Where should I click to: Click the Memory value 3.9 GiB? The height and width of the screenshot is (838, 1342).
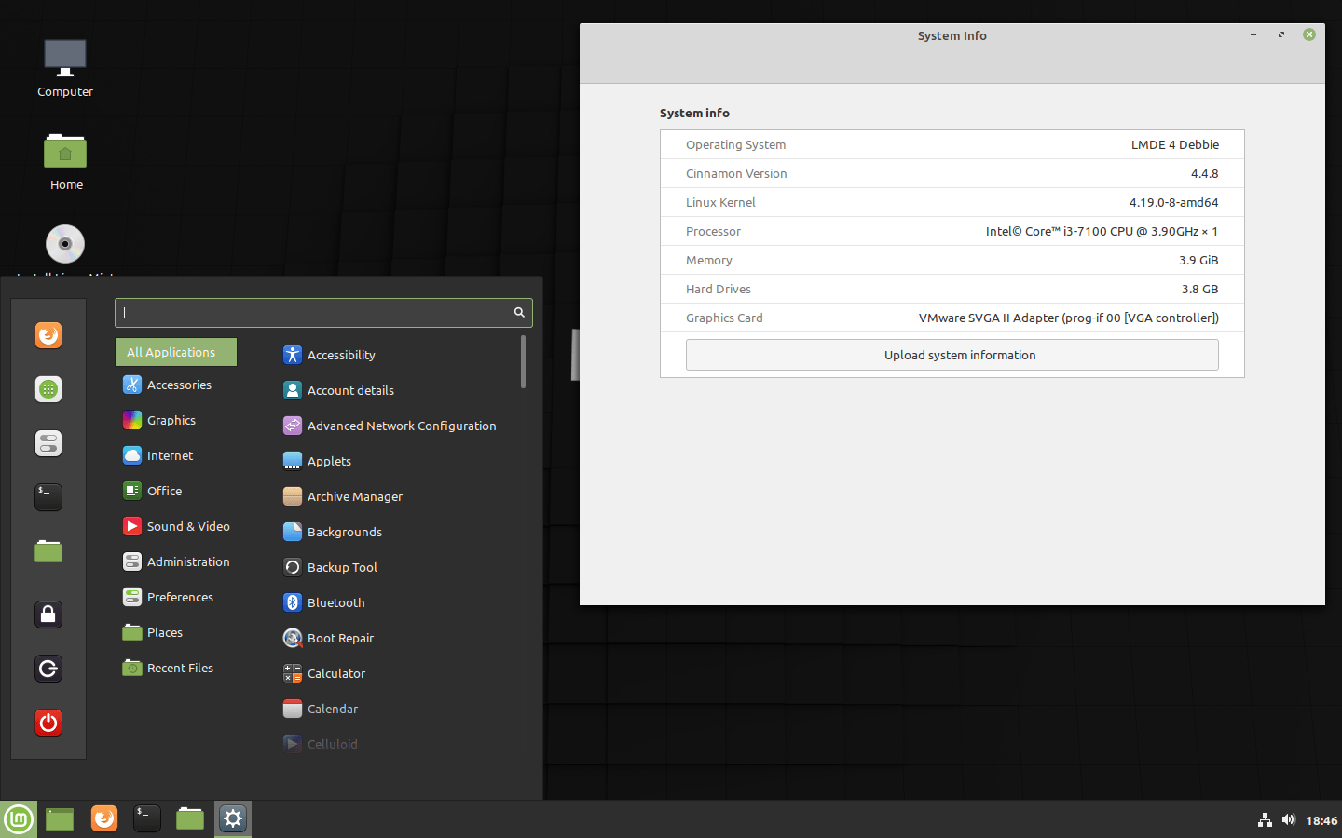1198,260
